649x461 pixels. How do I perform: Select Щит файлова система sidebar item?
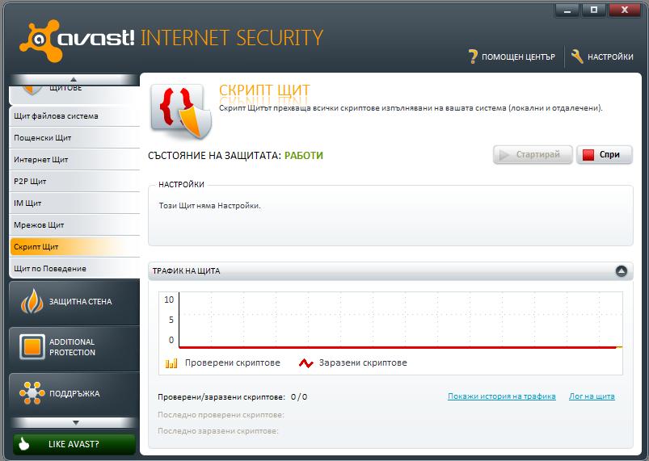point(74,116)
